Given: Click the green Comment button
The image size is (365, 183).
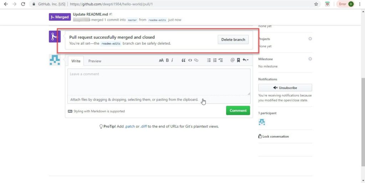Looking at the screenshot, I should [x=238, y=111].
